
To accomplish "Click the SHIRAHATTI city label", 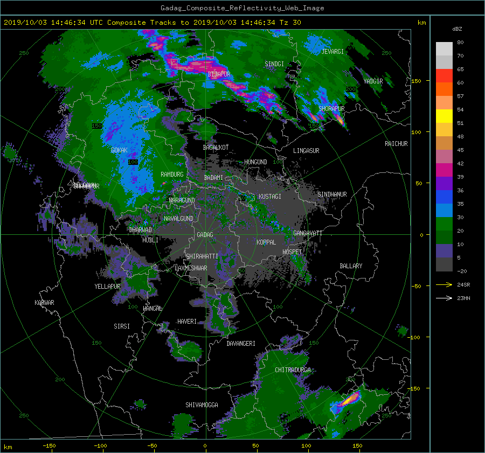I will point(202,256).
